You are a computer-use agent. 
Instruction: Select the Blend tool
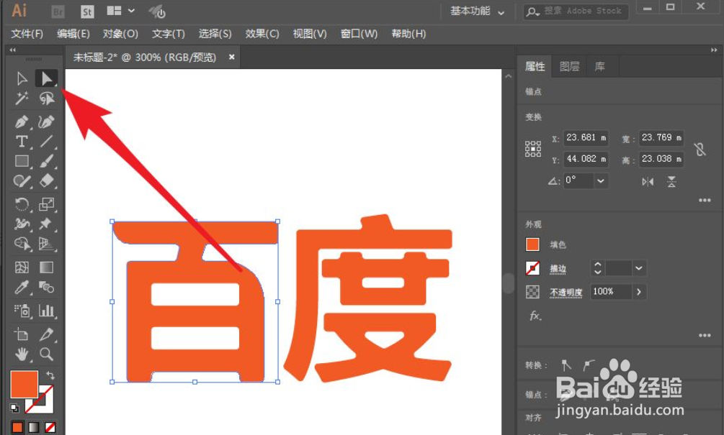[46, 287]
